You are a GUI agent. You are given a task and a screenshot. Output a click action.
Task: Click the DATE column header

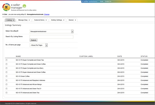point(120,56)
